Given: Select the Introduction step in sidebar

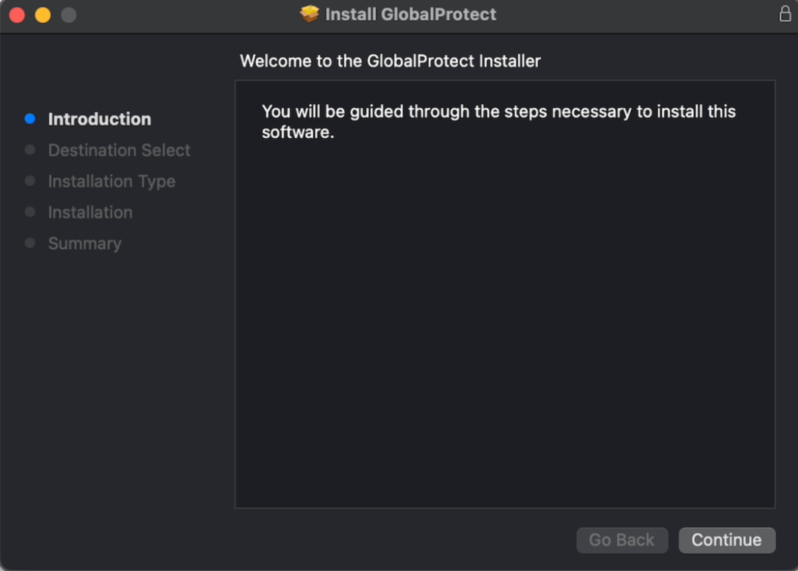Looking at the screenshot, I should [x=99, y=119].
